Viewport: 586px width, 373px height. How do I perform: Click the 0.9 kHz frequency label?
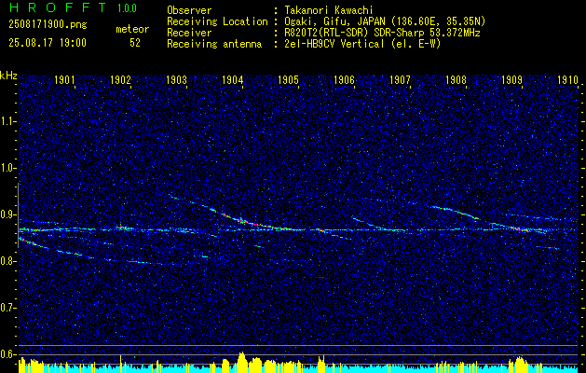7,214
